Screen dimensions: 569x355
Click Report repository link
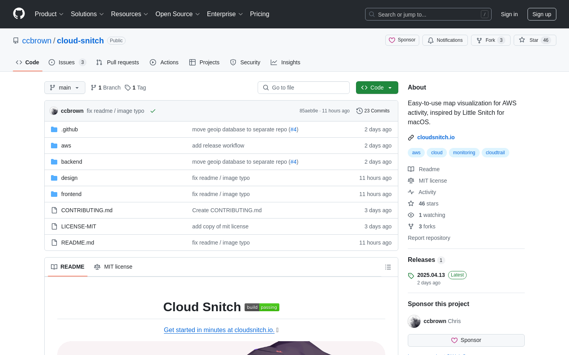pyautogui.click(x=429, y=238)
